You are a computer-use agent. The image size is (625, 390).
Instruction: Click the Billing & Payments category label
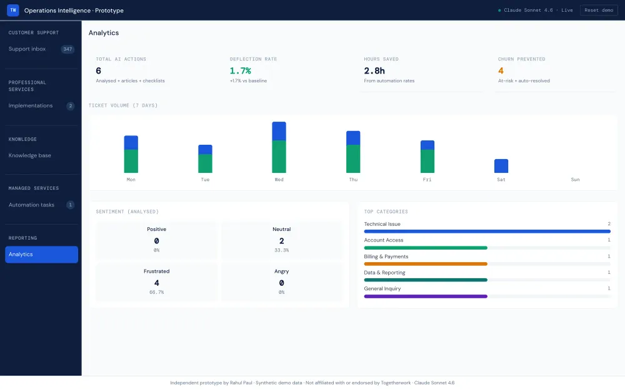coord(386,256)
